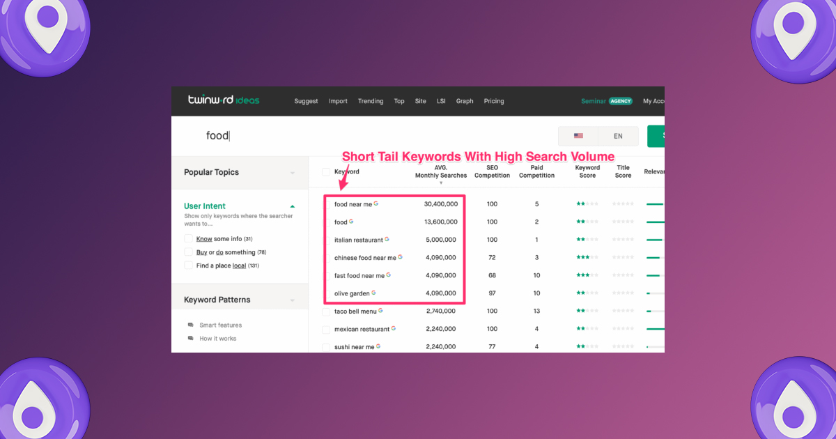Tick the select-all checkbox in table header
Screen dimensions: 836x439
click(x=326, y=171)
